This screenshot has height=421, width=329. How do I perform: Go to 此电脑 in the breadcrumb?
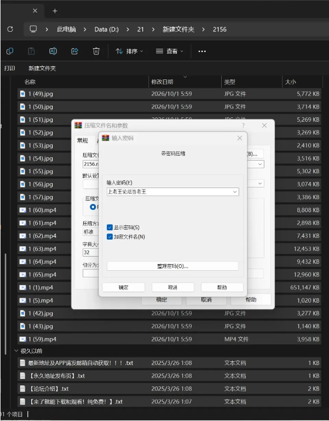tap(66, 30)
